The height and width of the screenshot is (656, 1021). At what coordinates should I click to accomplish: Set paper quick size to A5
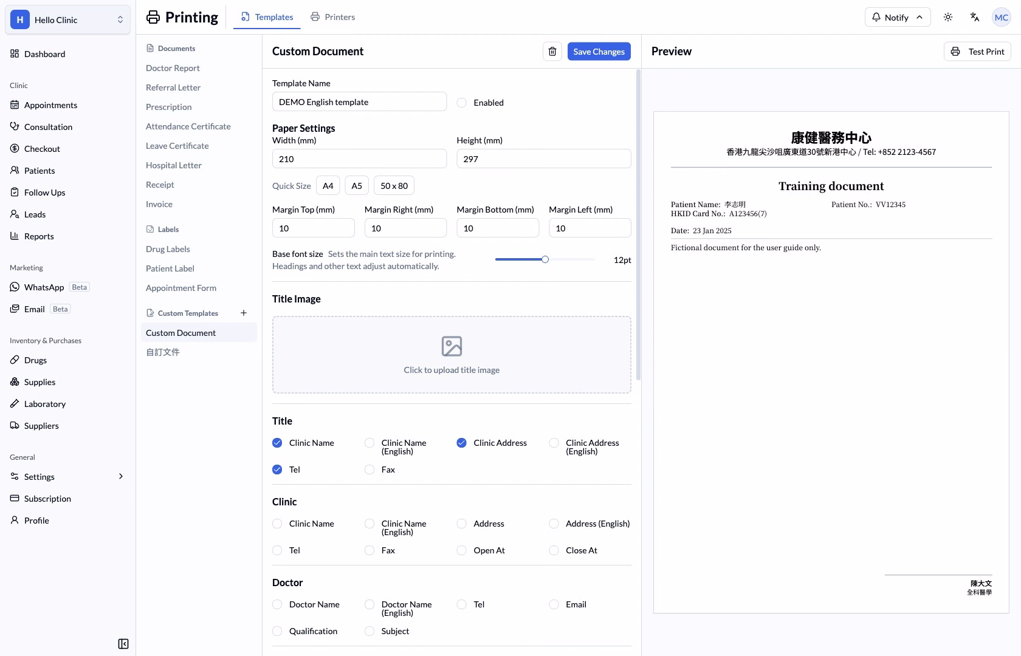(x=357, y=186)
